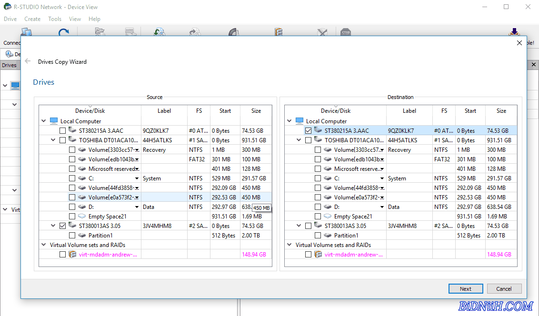Viewport: 539px width, 316px height.
Task: Open the Help menu
Action: point(94,19)
